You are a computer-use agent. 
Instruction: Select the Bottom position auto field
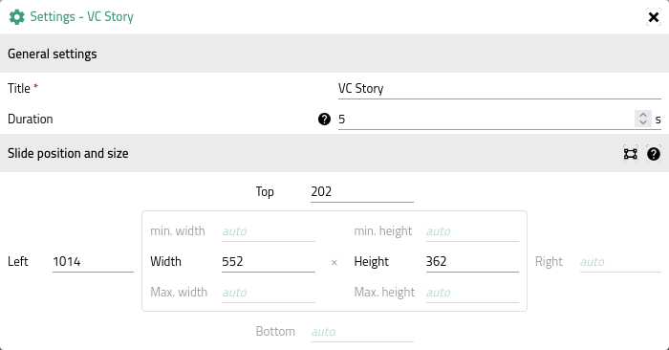tap(362, 332)
